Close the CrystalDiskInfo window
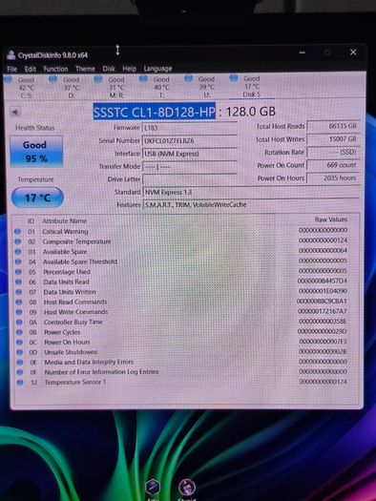The width and height of the screenshot is (376, 501). [x=353, y=52]
